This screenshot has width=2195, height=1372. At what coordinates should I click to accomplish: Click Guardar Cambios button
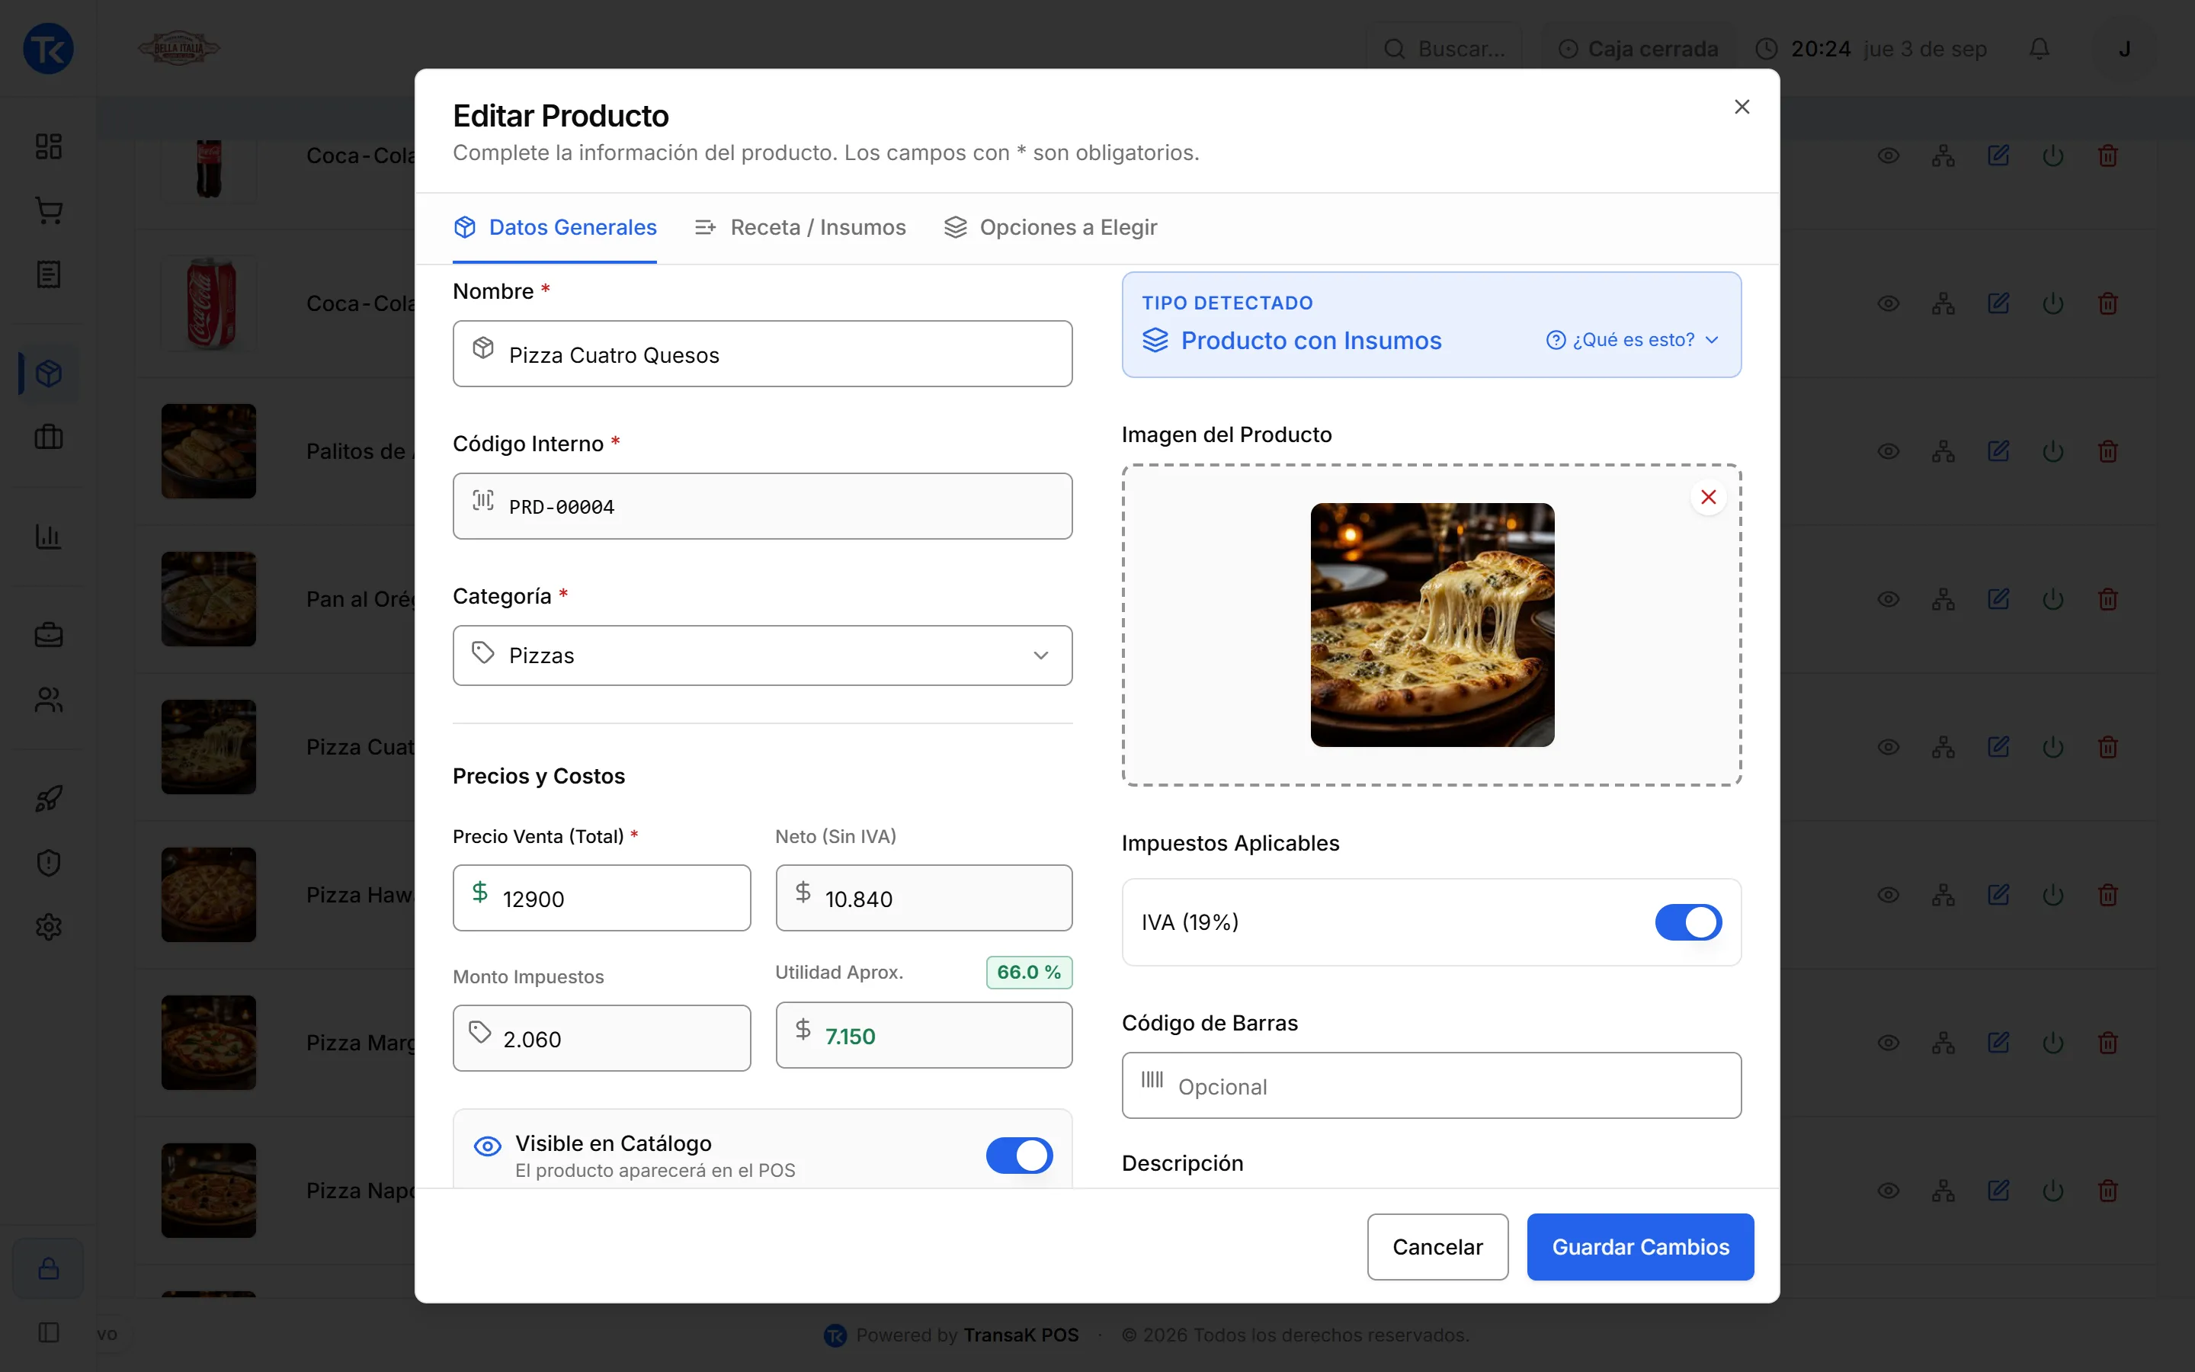pyautogui.click(x=1640, y=1247)
